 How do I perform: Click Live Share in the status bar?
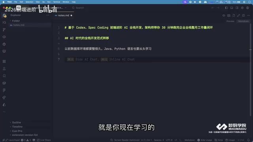[44, 140]
